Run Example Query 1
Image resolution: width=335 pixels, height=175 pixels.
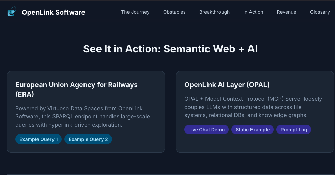tap(39, 139)
